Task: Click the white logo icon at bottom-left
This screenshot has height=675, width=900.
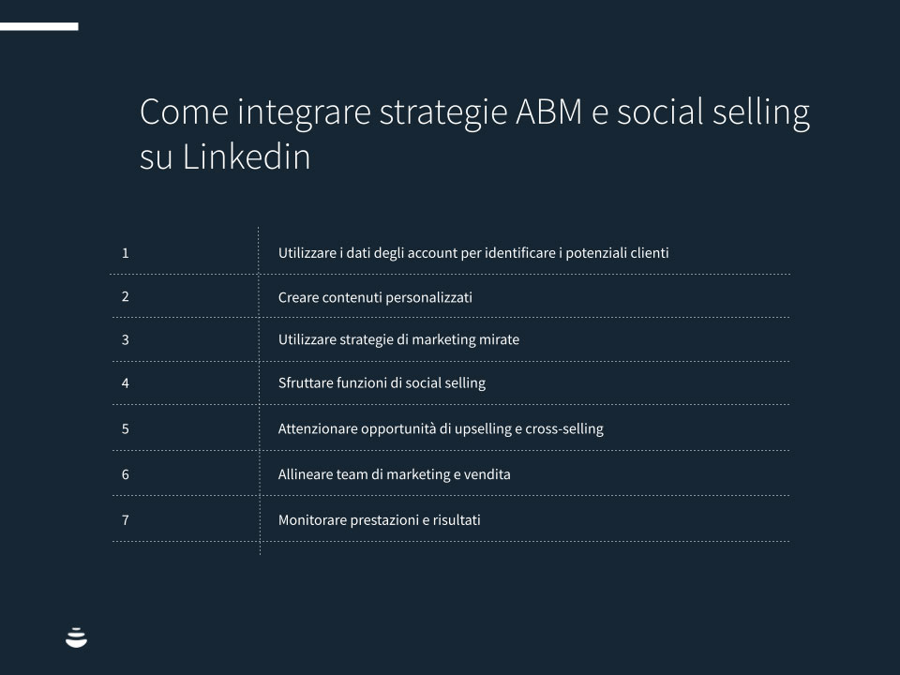Action: [77, 637]
